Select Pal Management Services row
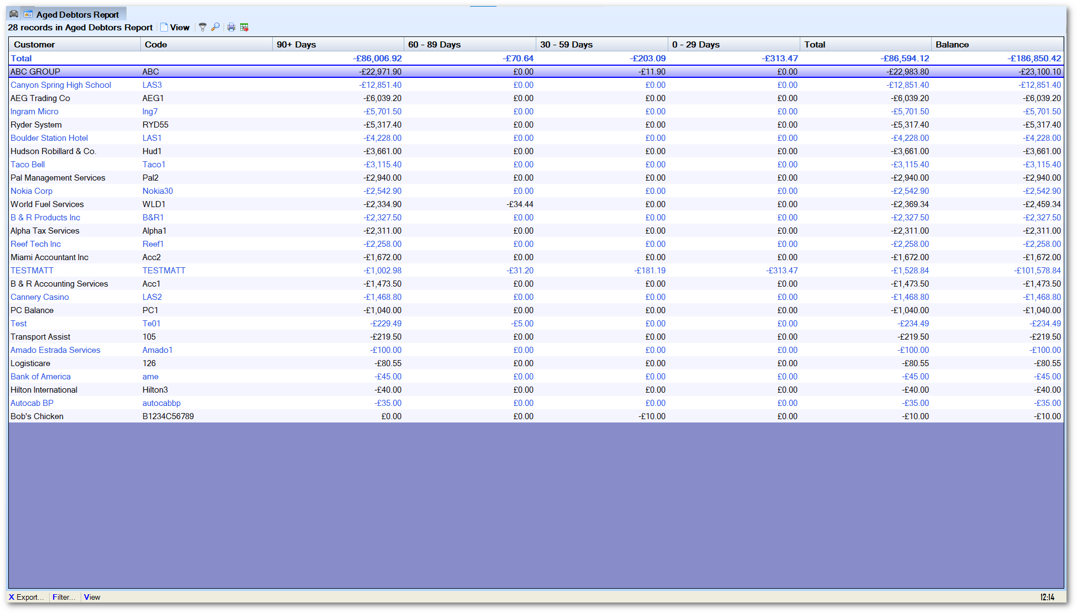 point(536,178)
